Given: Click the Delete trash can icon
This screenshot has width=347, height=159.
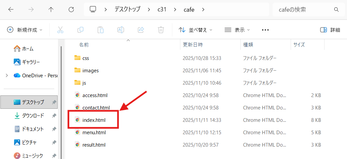Looking at the screenshot, I should [161, 30].
